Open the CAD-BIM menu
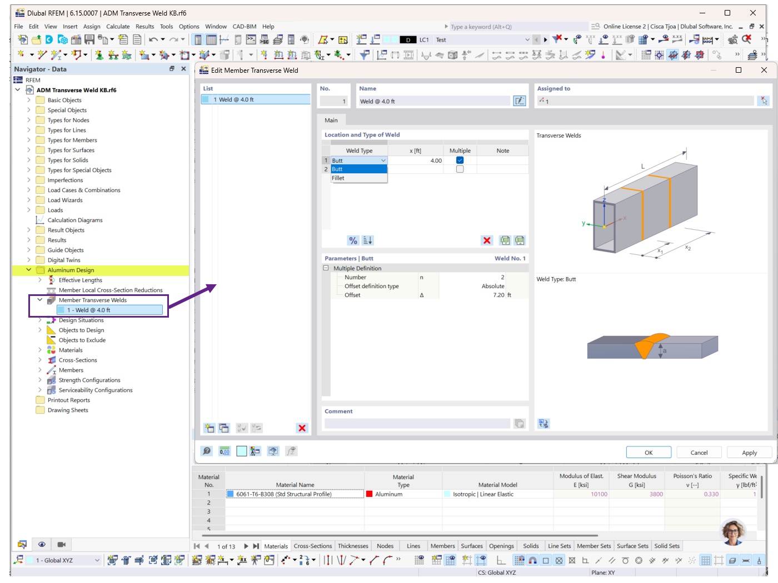The height and width of the screenshot is (583, 778). click(245, 26)
